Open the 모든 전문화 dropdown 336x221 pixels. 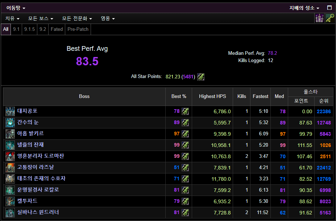[77, 19]
